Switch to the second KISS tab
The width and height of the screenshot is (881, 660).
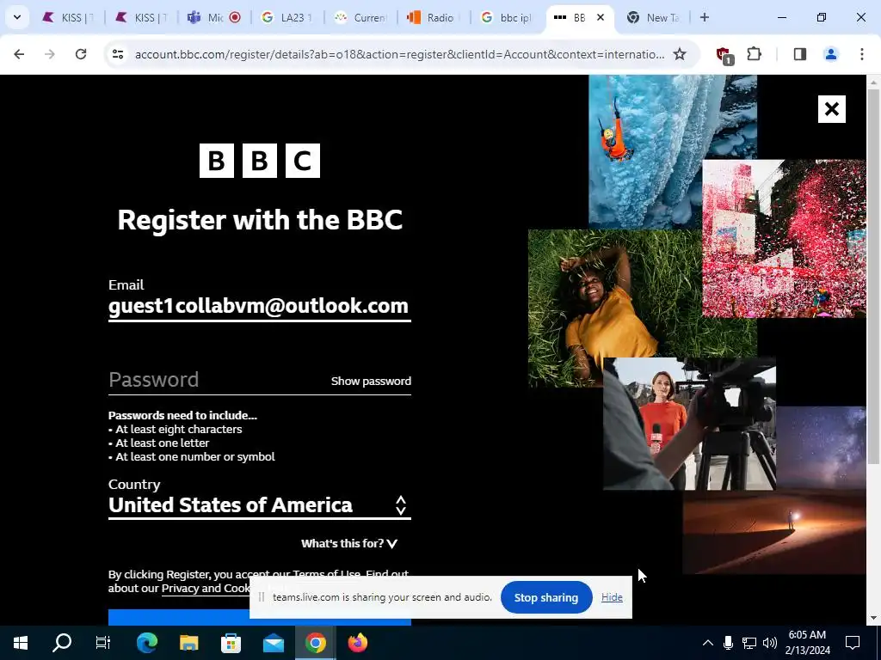click(x=141, y=17)
